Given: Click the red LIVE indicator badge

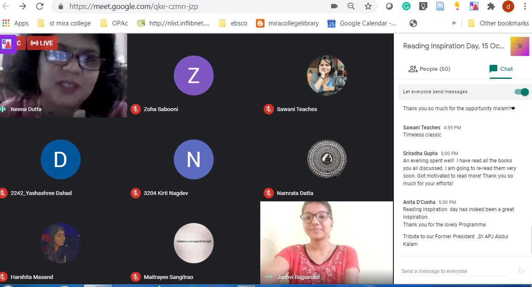Looking at the screenshot, I should (x=42, y=43).
